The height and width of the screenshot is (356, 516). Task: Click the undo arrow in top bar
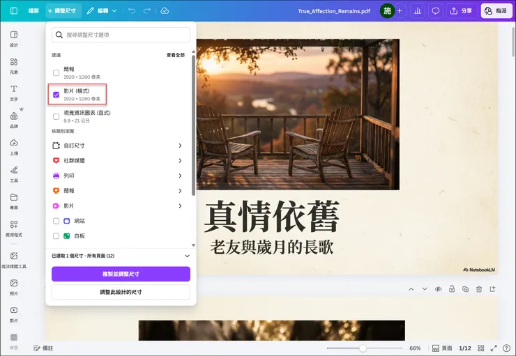point(132,11)
